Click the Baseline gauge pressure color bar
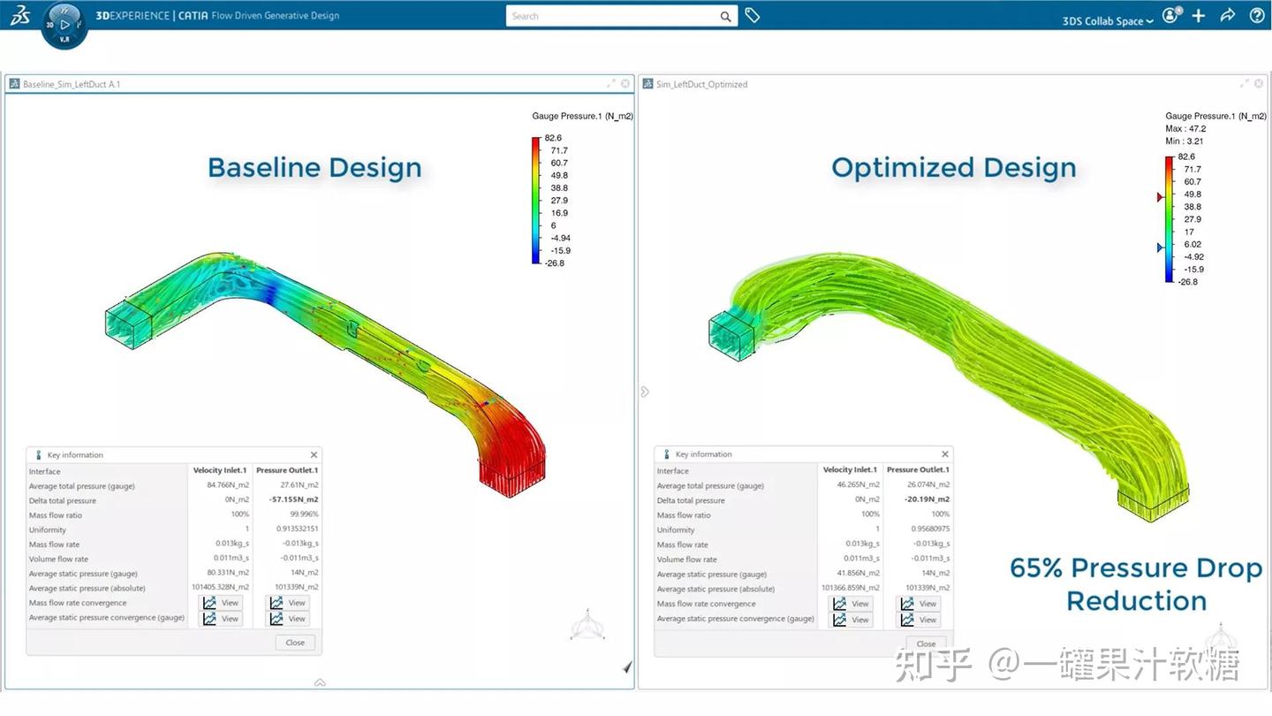The height and width of the screenshot is (716, 1272). (x=536, y=201)
